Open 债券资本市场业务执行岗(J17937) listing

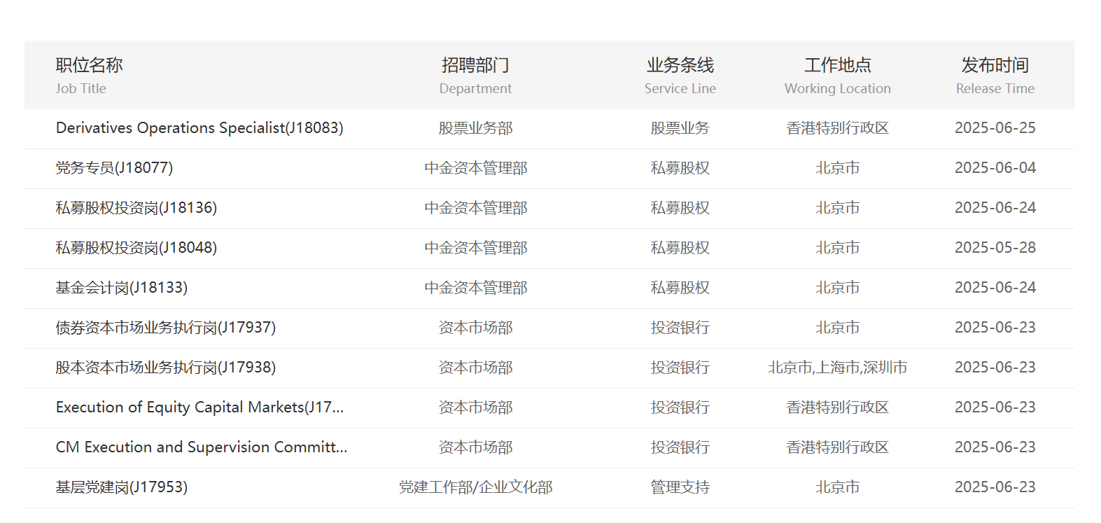[166, 328]
